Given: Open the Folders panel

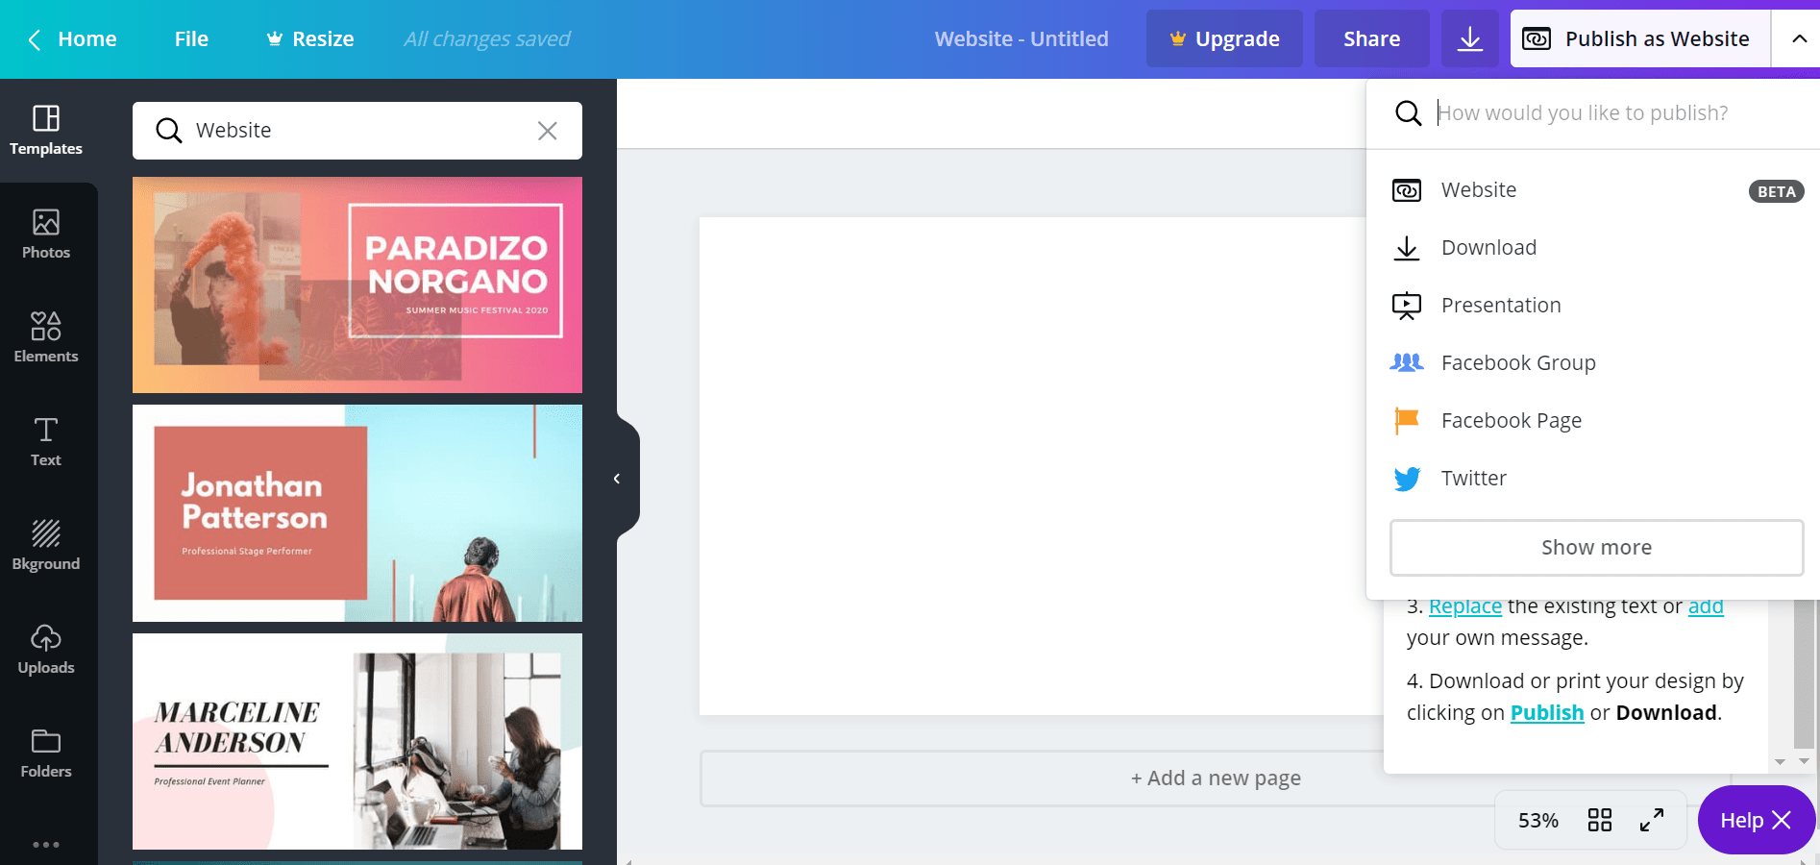Looking at the screenshot, I should pyautogui.click(x=45, y=753).
